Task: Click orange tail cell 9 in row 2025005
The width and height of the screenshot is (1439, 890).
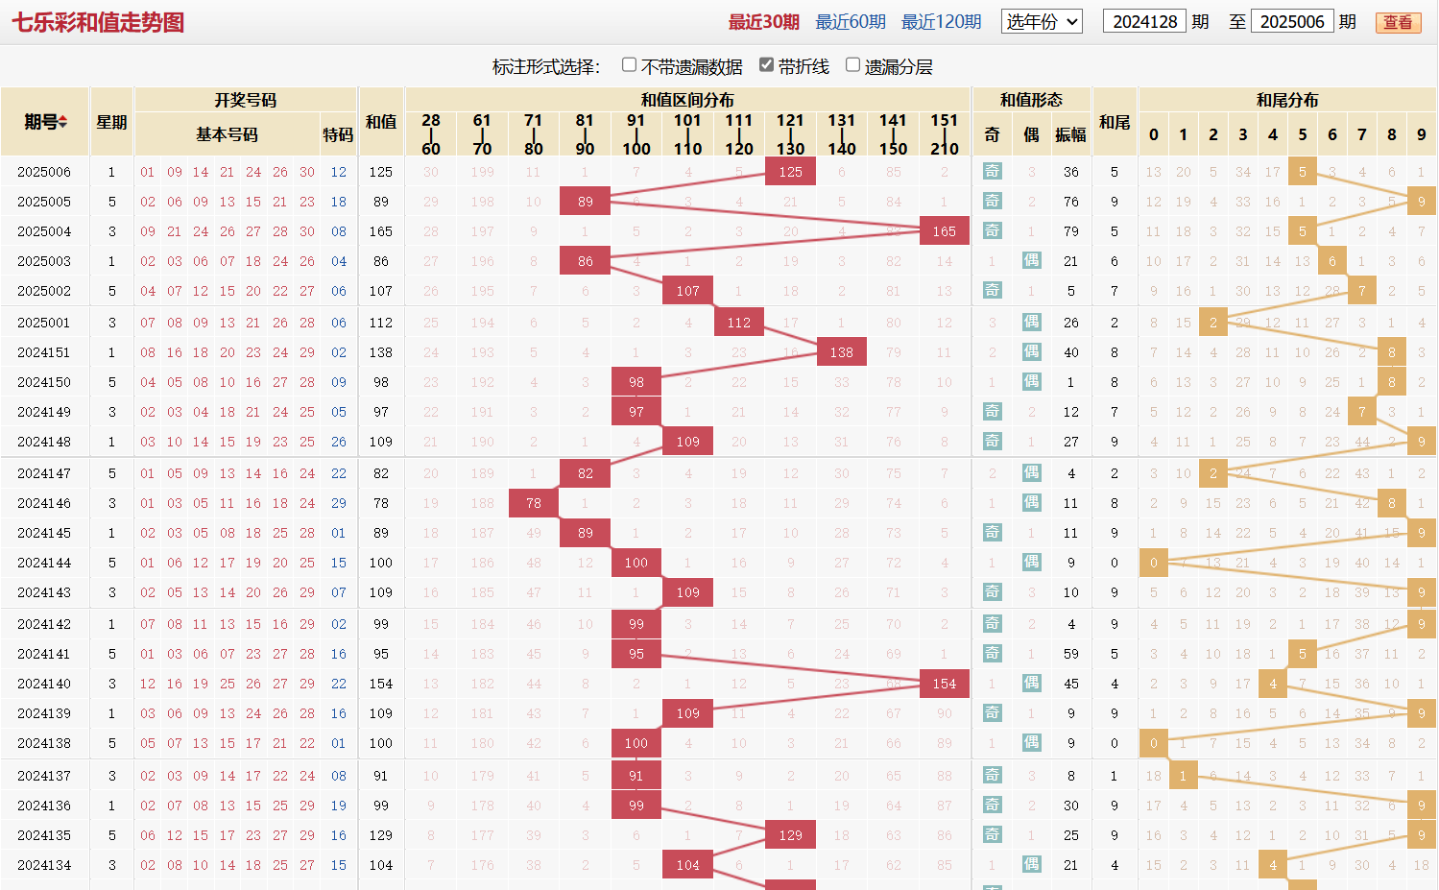Action: click(x=1422, y=202)
